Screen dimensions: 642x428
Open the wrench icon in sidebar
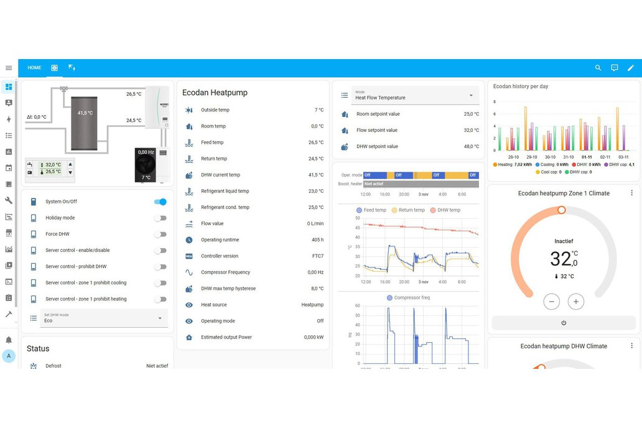pyautogui.click(x=9, y=200)
